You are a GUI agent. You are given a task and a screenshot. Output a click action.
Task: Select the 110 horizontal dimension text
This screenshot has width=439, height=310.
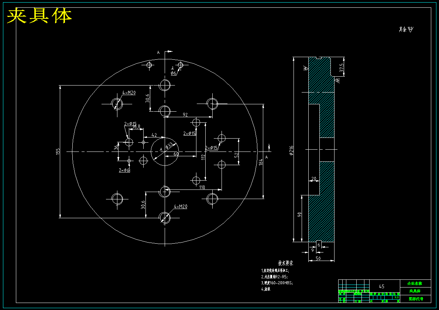202,187
